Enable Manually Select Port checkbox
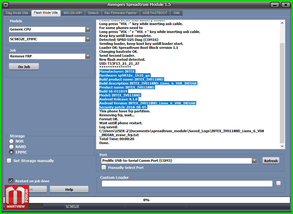Screen dimensions: 293x214 (104, 167)
